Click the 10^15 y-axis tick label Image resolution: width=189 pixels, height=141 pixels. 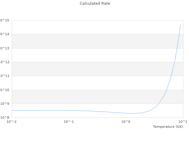5,20
